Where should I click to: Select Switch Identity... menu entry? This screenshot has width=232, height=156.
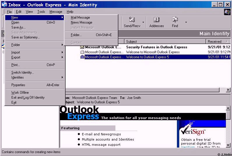pyautogui.click(x=35, y=72)
